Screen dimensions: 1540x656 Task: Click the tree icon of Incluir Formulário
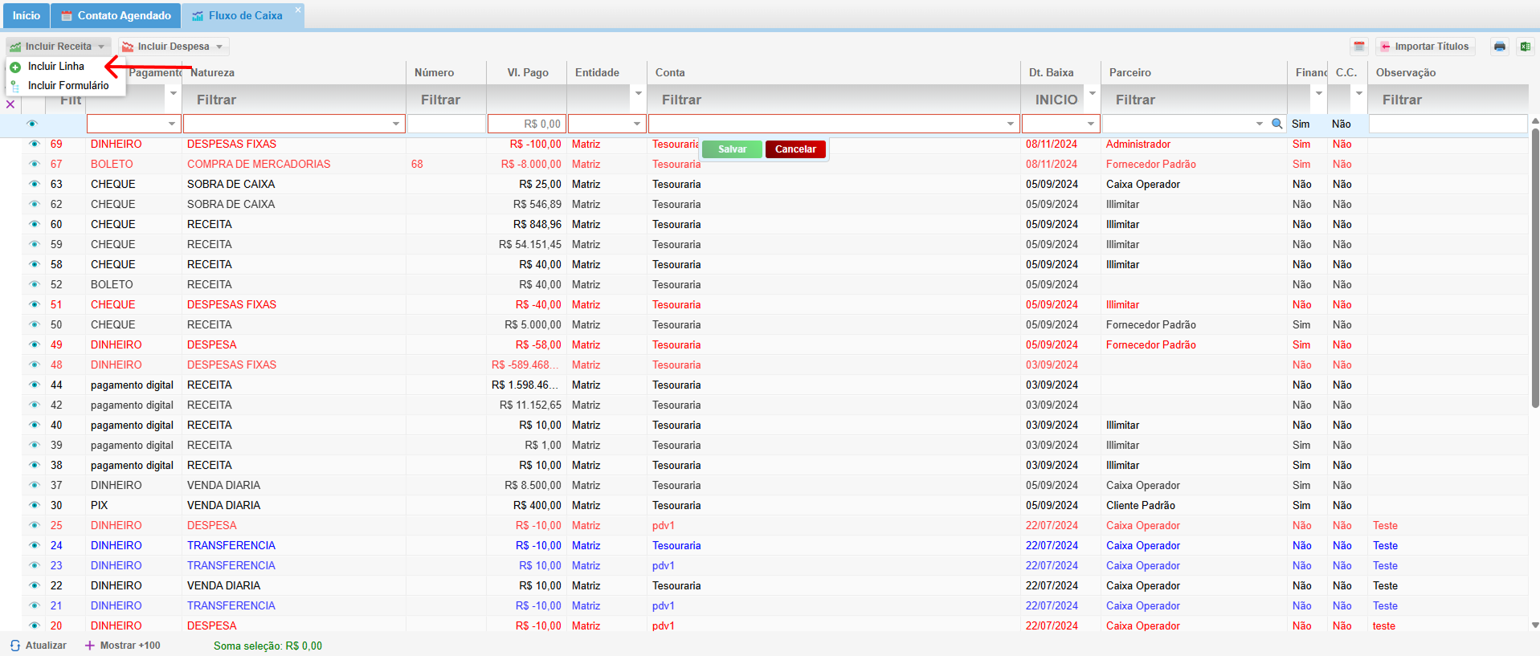coord(15,86)
